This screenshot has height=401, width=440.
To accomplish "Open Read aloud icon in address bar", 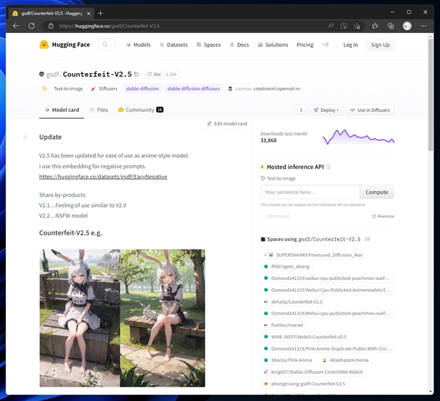I will point(331,26).
